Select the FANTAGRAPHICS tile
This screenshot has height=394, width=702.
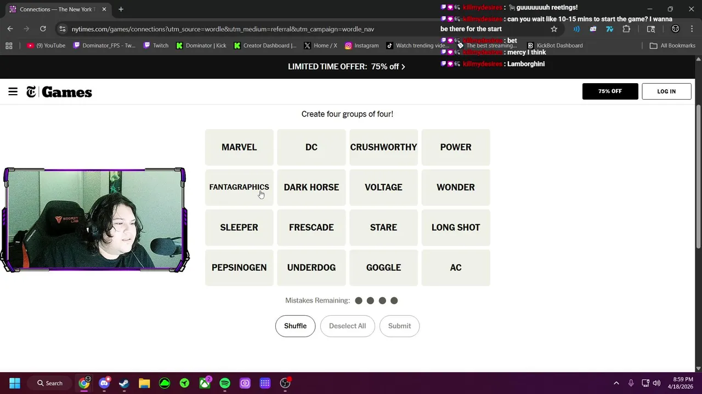pyautogui.click(x=239, y=187)
